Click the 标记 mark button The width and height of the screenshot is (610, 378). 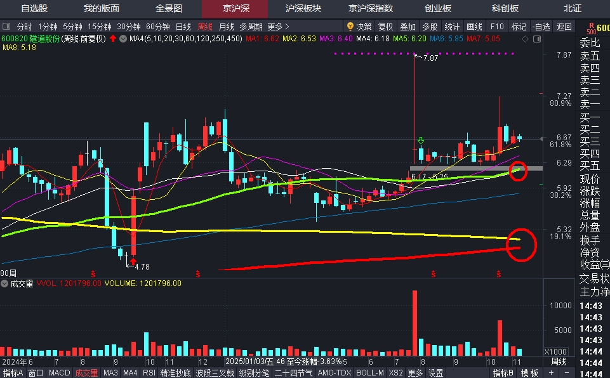pos(519,27)
